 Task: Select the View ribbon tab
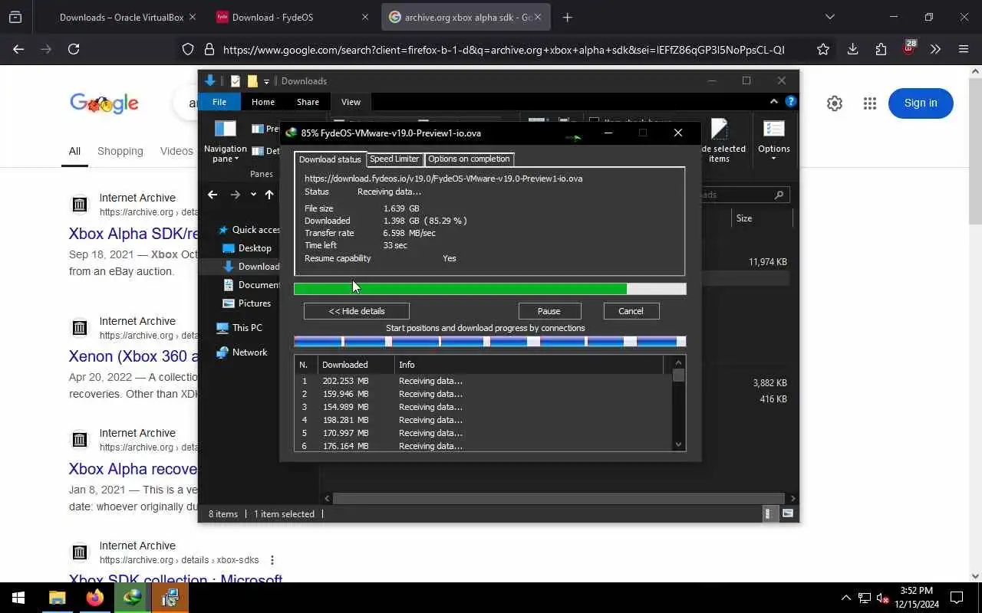(x=351, y=102)
